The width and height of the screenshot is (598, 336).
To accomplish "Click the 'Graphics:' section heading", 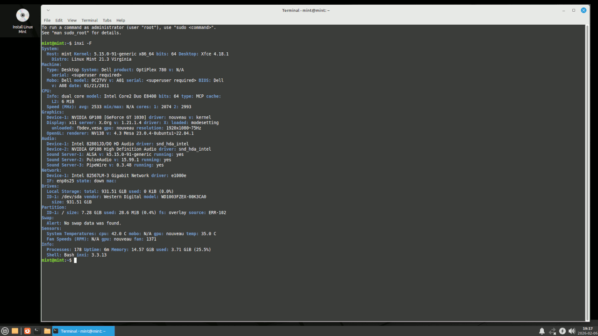I will point(53,112).
